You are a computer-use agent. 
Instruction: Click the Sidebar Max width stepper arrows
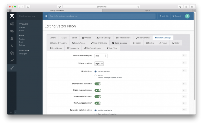coord(106,56)
